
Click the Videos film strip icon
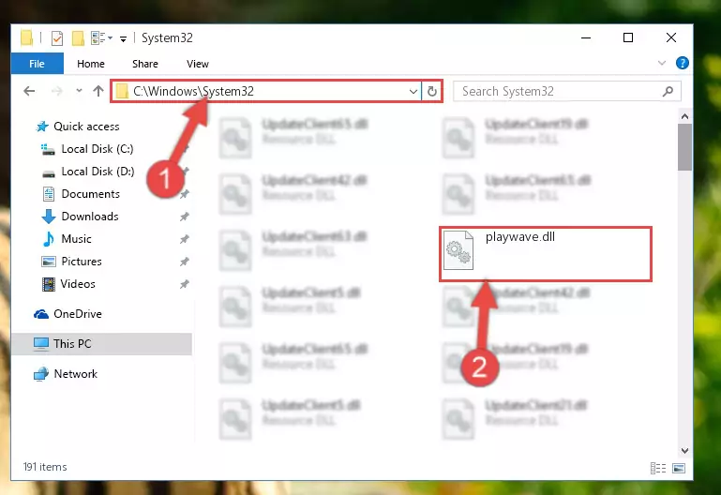click(x=48, y=284)
